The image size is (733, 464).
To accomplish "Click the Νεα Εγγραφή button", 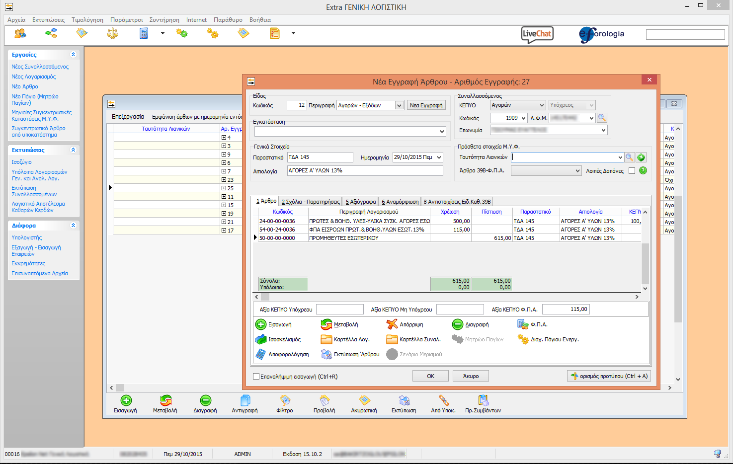I will [x=426, y=105].
